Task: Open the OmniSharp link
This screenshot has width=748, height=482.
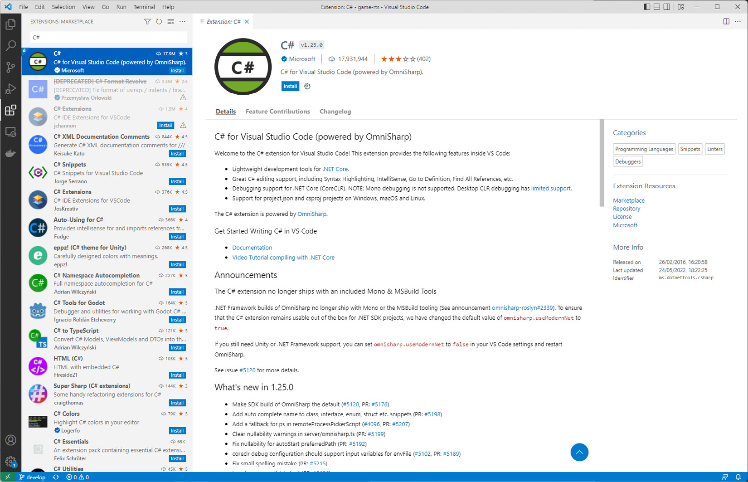Action: (x=311, y=214)
